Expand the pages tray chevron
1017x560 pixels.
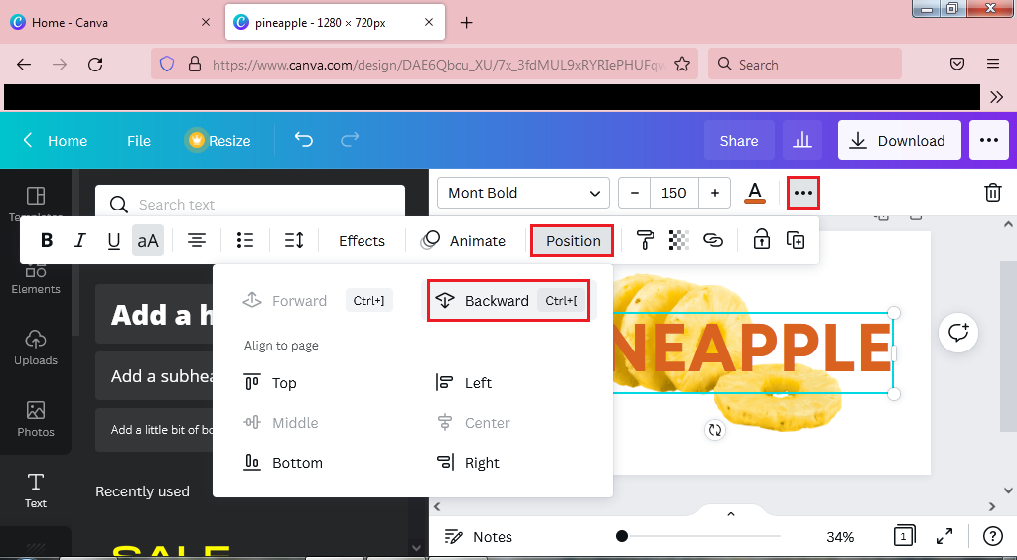(x=730, y=514)
